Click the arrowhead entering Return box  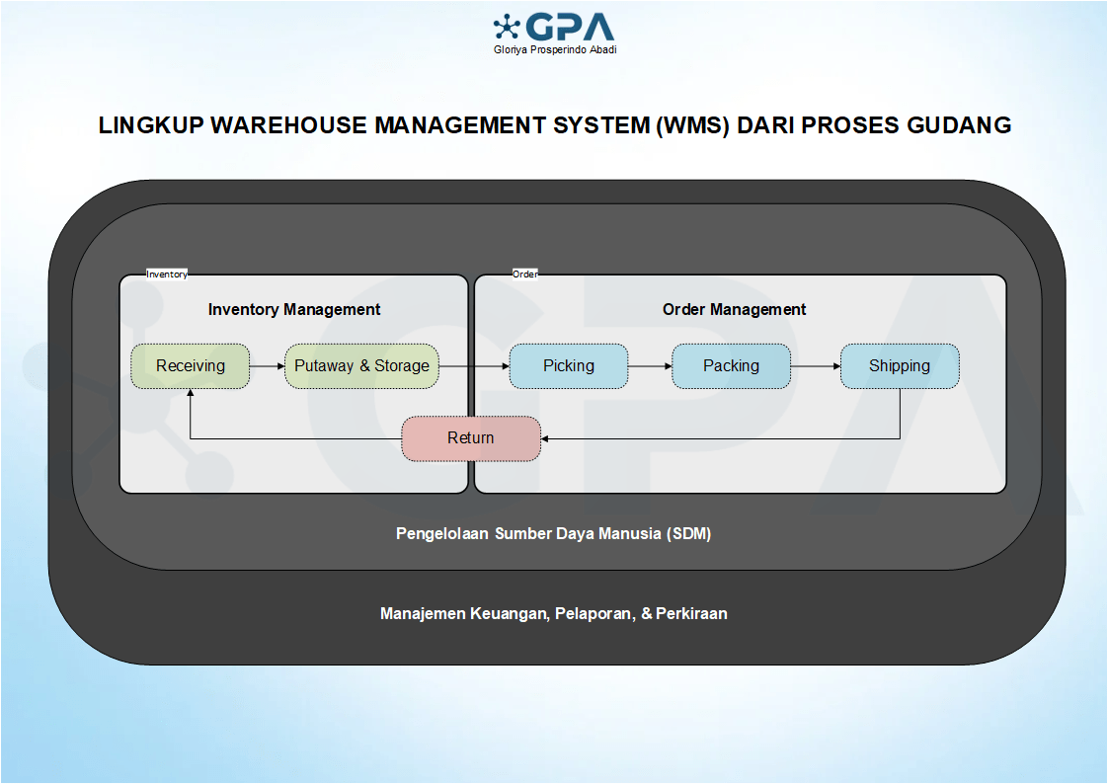548,438
